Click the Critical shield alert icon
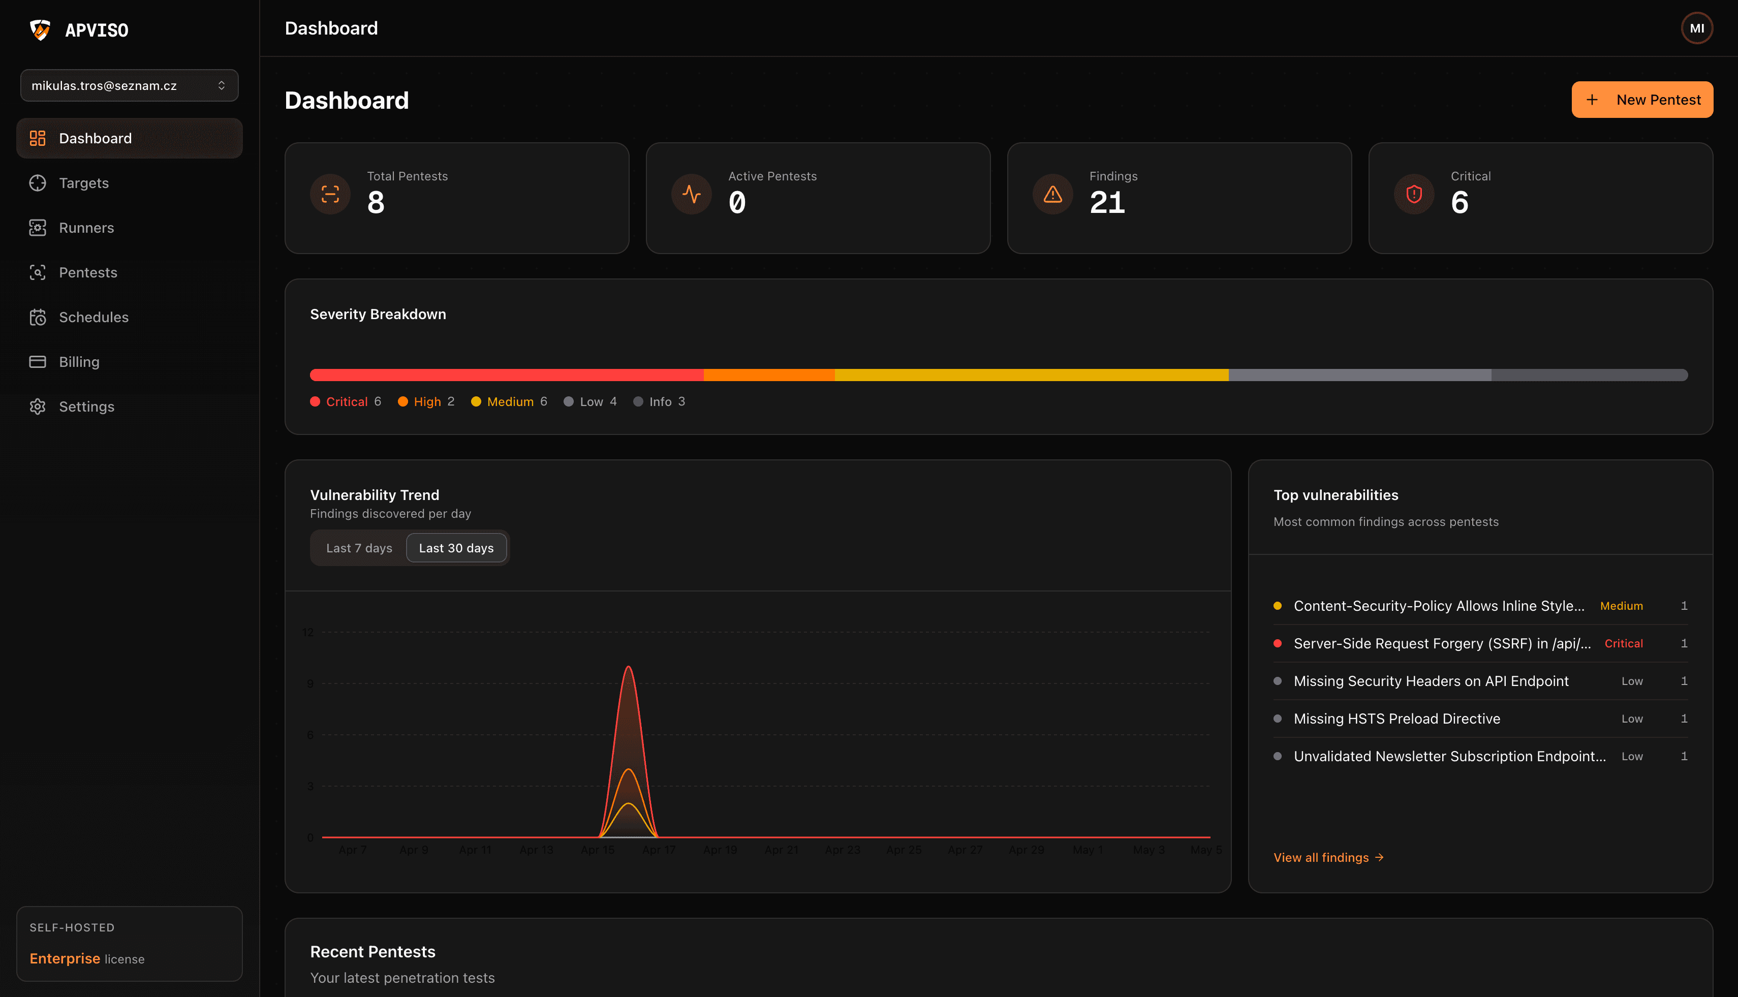Image resolution: width=1738 pixels, height=997 pixels. pyautogui.click(x=1414, y=195)
